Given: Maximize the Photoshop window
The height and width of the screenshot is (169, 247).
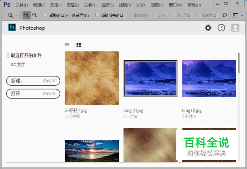Looking at the screenshot, I should [x=226, y=3].
